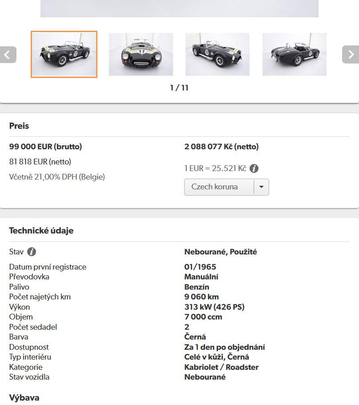Open the Czech koruna currency dropdown
359x405 pixels.
pyautogui.click(x=219, y=187)
